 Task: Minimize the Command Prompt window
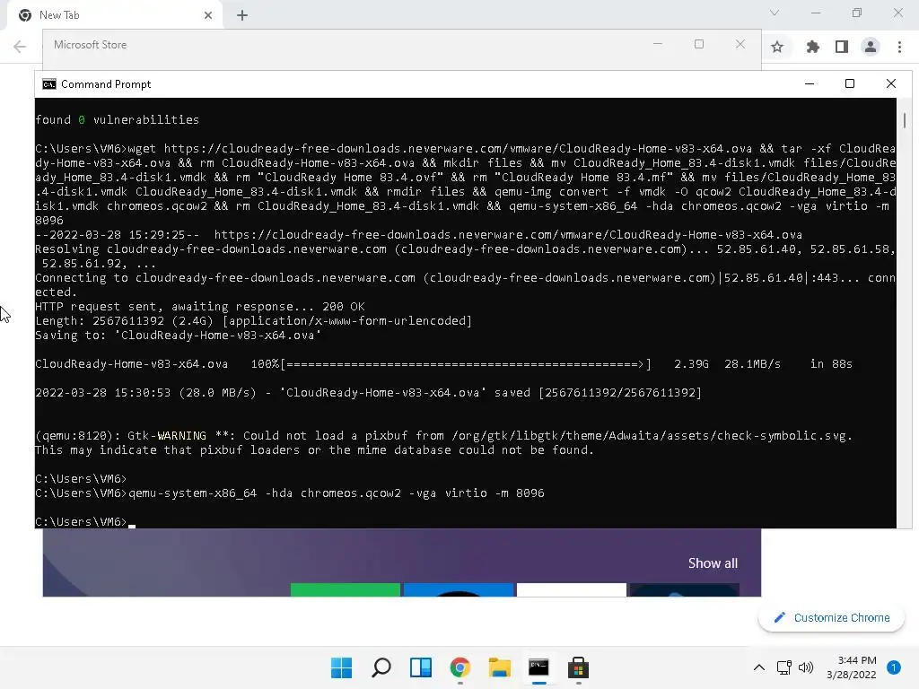[x=810, y=83]
